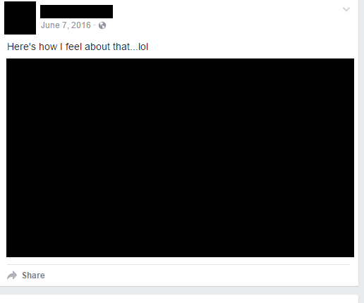Share this post using the curved arrow
Viewport: 364px width, 303px height.
pos(12,276)
